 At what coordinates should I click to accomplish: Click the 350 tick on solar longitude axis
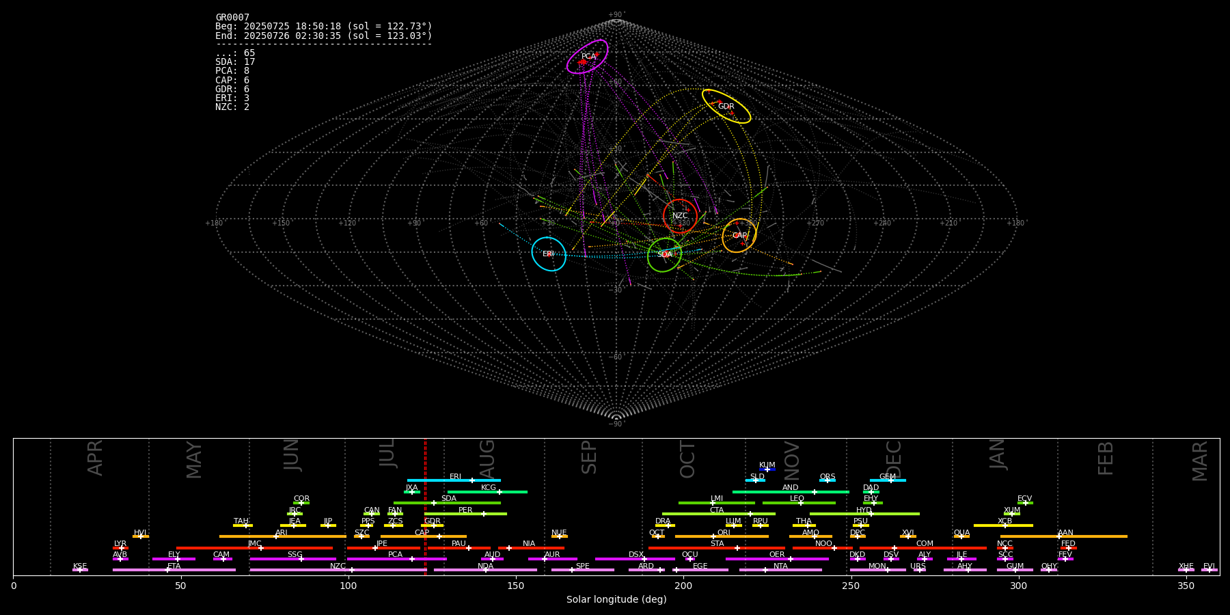pyautogui.click(x=1186, y=586)
